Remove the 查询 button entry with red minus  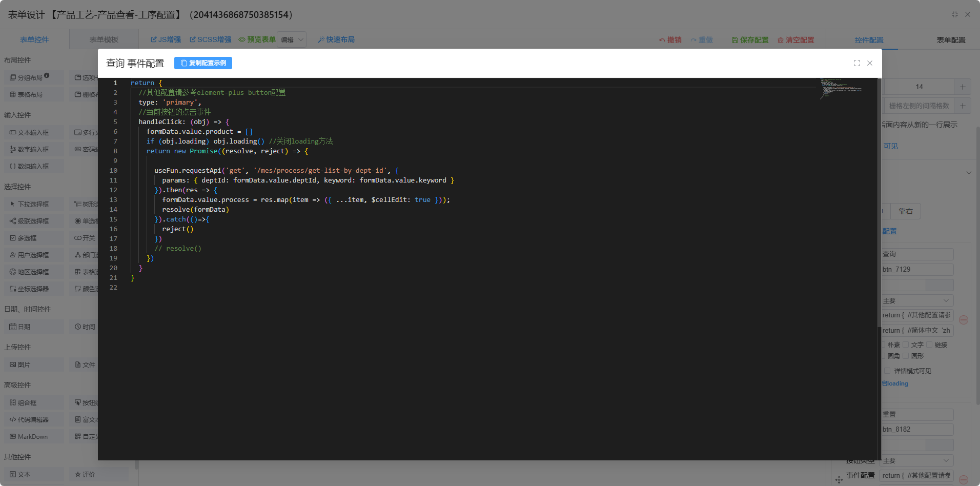click(964, 320)
